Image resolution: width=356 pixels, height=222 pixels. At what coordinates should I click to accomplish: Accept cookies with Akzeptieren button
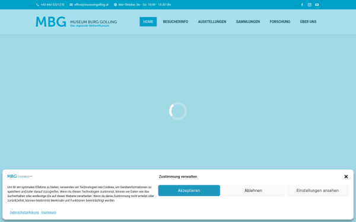click(x=189, y=191)
